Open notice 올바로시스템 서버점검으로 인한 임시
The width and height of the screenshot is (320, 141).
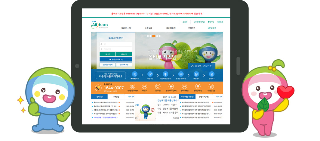pos(106,106)
